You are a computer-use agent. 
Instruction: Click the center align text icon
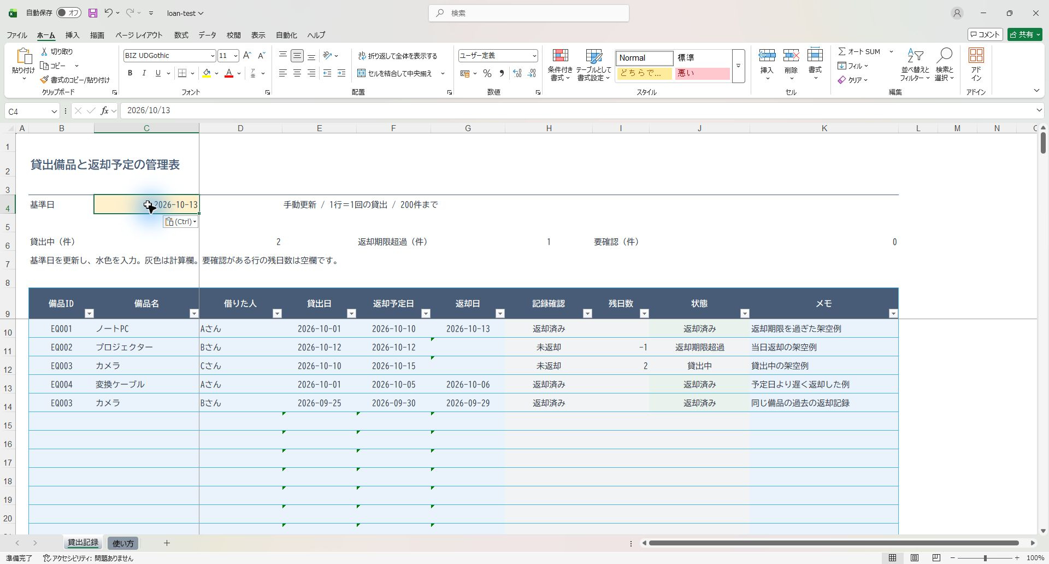297,73
